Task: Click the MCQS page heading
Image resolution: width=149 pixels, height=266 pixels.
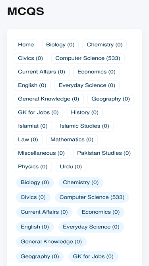Action: pyautogui.click(x=26, y=12)
